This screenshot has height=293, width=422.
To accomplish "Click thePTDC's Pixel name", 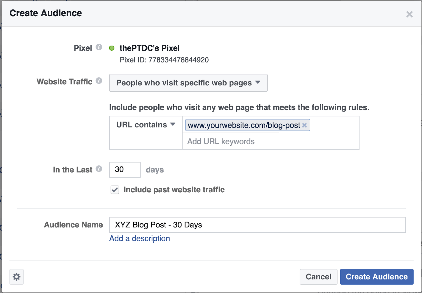I will coord(150,48).
